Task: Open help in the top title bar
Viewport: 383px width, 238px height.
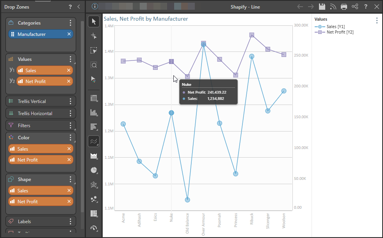Action: click(366, 7)
